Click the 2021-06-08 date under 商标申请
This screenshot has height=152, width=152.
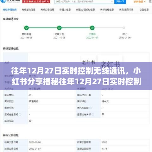[x=26, y=38]
